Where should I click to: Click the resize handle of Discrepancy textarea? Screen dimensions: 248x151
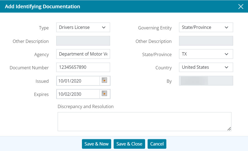229,129
